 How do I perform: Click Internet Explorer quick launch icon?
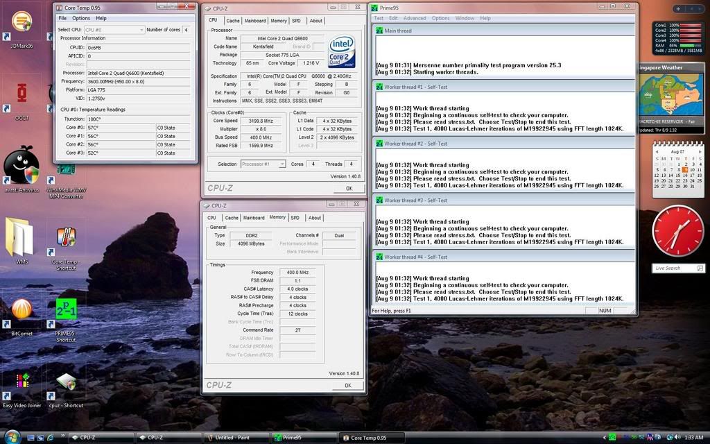50,438
